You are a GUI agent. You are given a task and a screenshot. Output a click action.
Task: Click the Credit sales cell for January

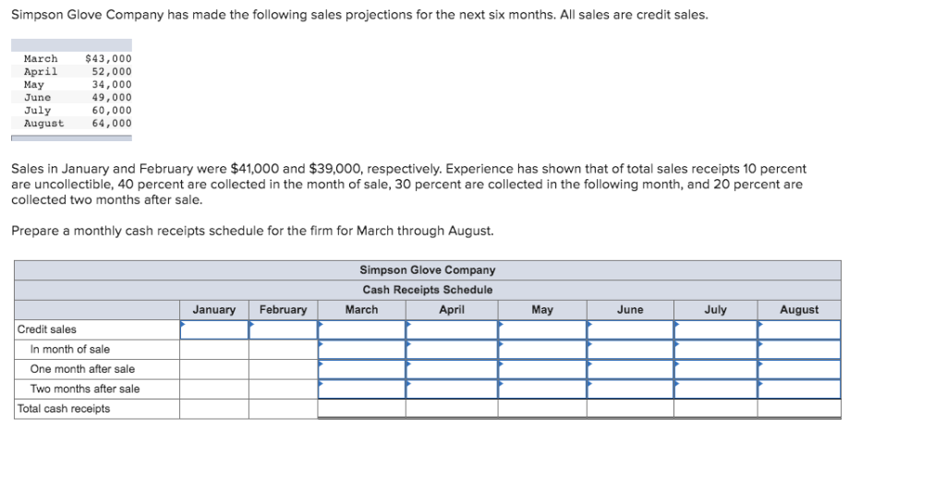point(213,329)
